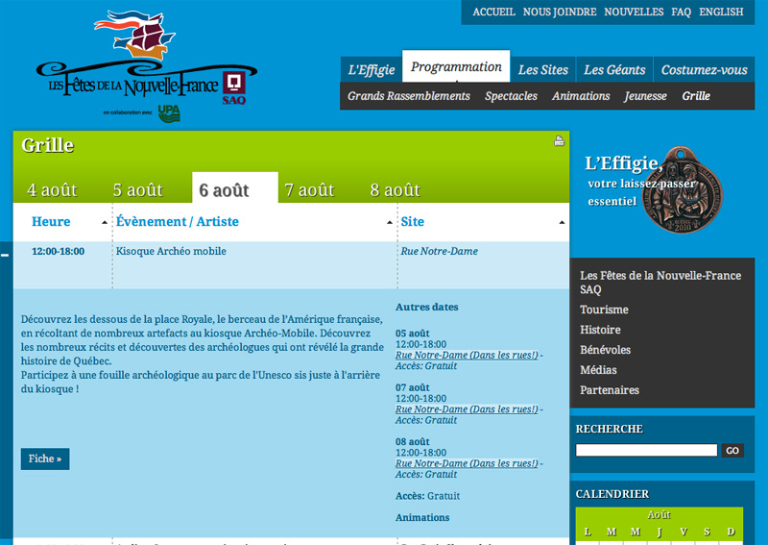Open the Bénévoles sidebar link

pos(605,350)
